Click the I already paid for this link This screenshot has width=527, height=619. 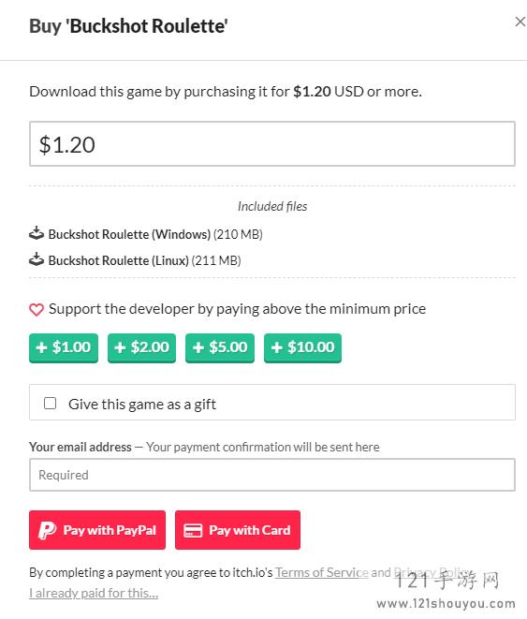[94, 593]
